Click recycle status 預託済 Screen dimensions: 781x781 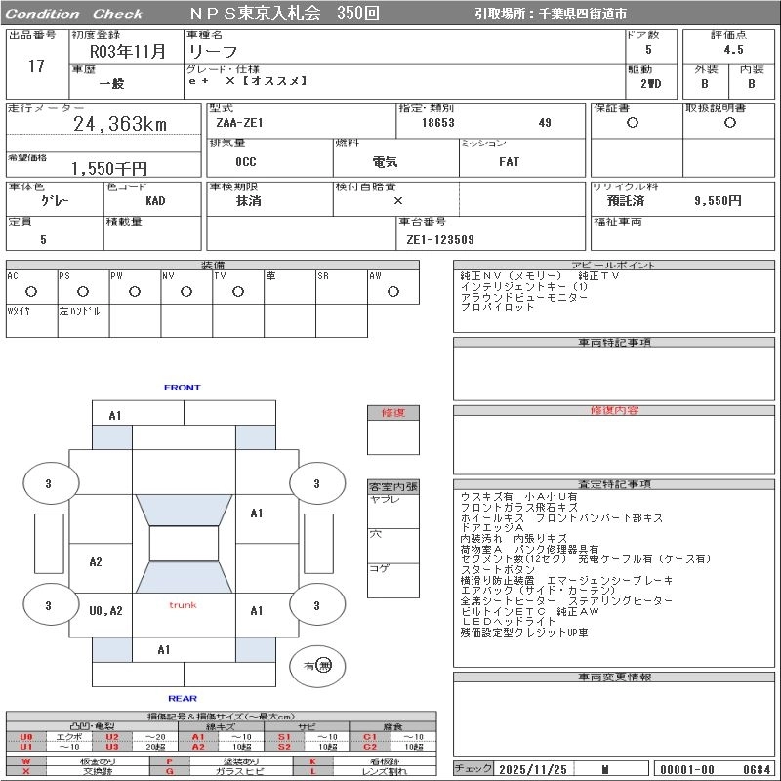pyautogui.click(x=626, y=201)
